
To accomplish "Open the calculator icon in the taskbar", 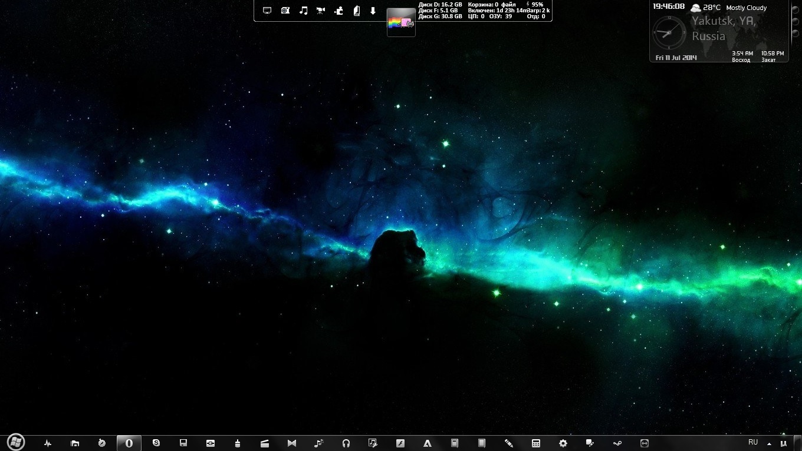I will (536, 443).
